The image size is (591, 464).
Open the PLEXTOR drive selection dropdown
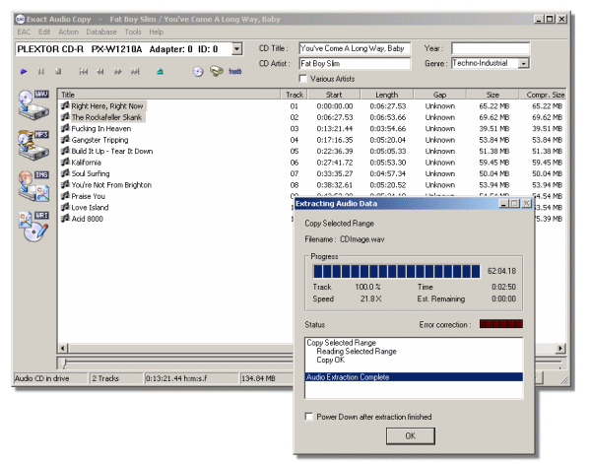(236, 49)
